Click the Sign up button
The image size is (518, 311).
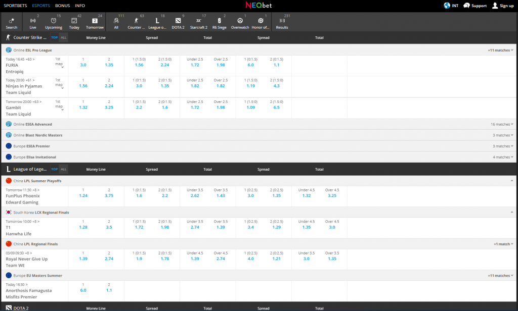click(503, 6)
